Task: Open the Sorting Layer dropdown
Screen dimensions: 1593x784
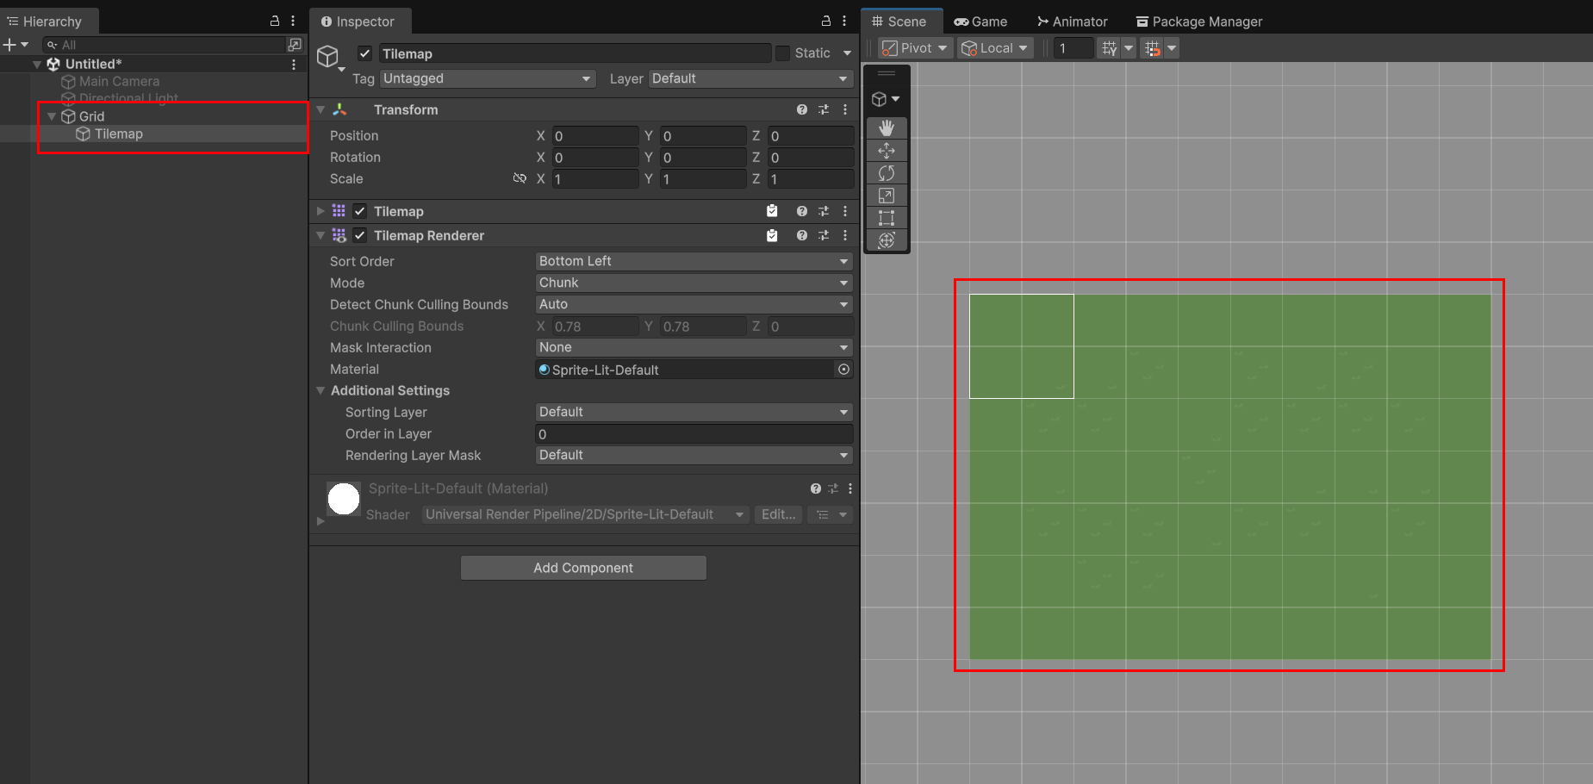Action: (694, 412)
